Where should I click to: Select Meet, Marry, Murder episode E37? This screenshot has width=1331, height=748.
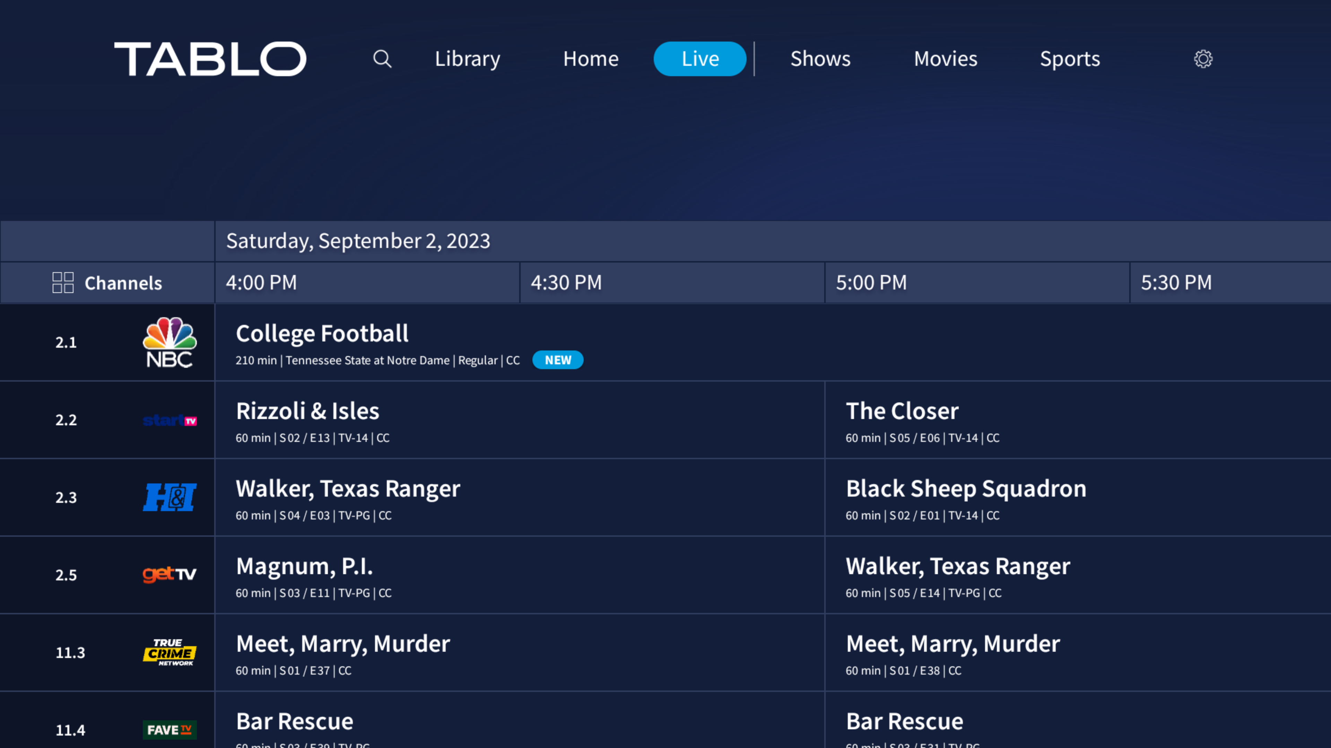point(520,652)
